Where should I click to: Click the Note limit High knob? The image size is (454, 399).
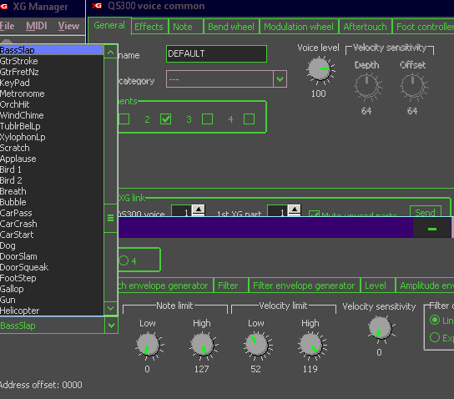click(x=203, y=345)
